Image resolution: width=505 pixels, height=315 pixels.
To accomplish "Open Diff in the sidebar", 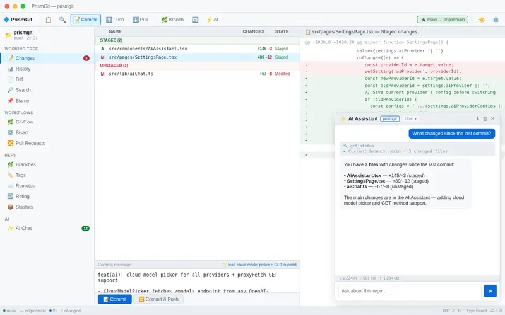I will (x=47, y=79).
